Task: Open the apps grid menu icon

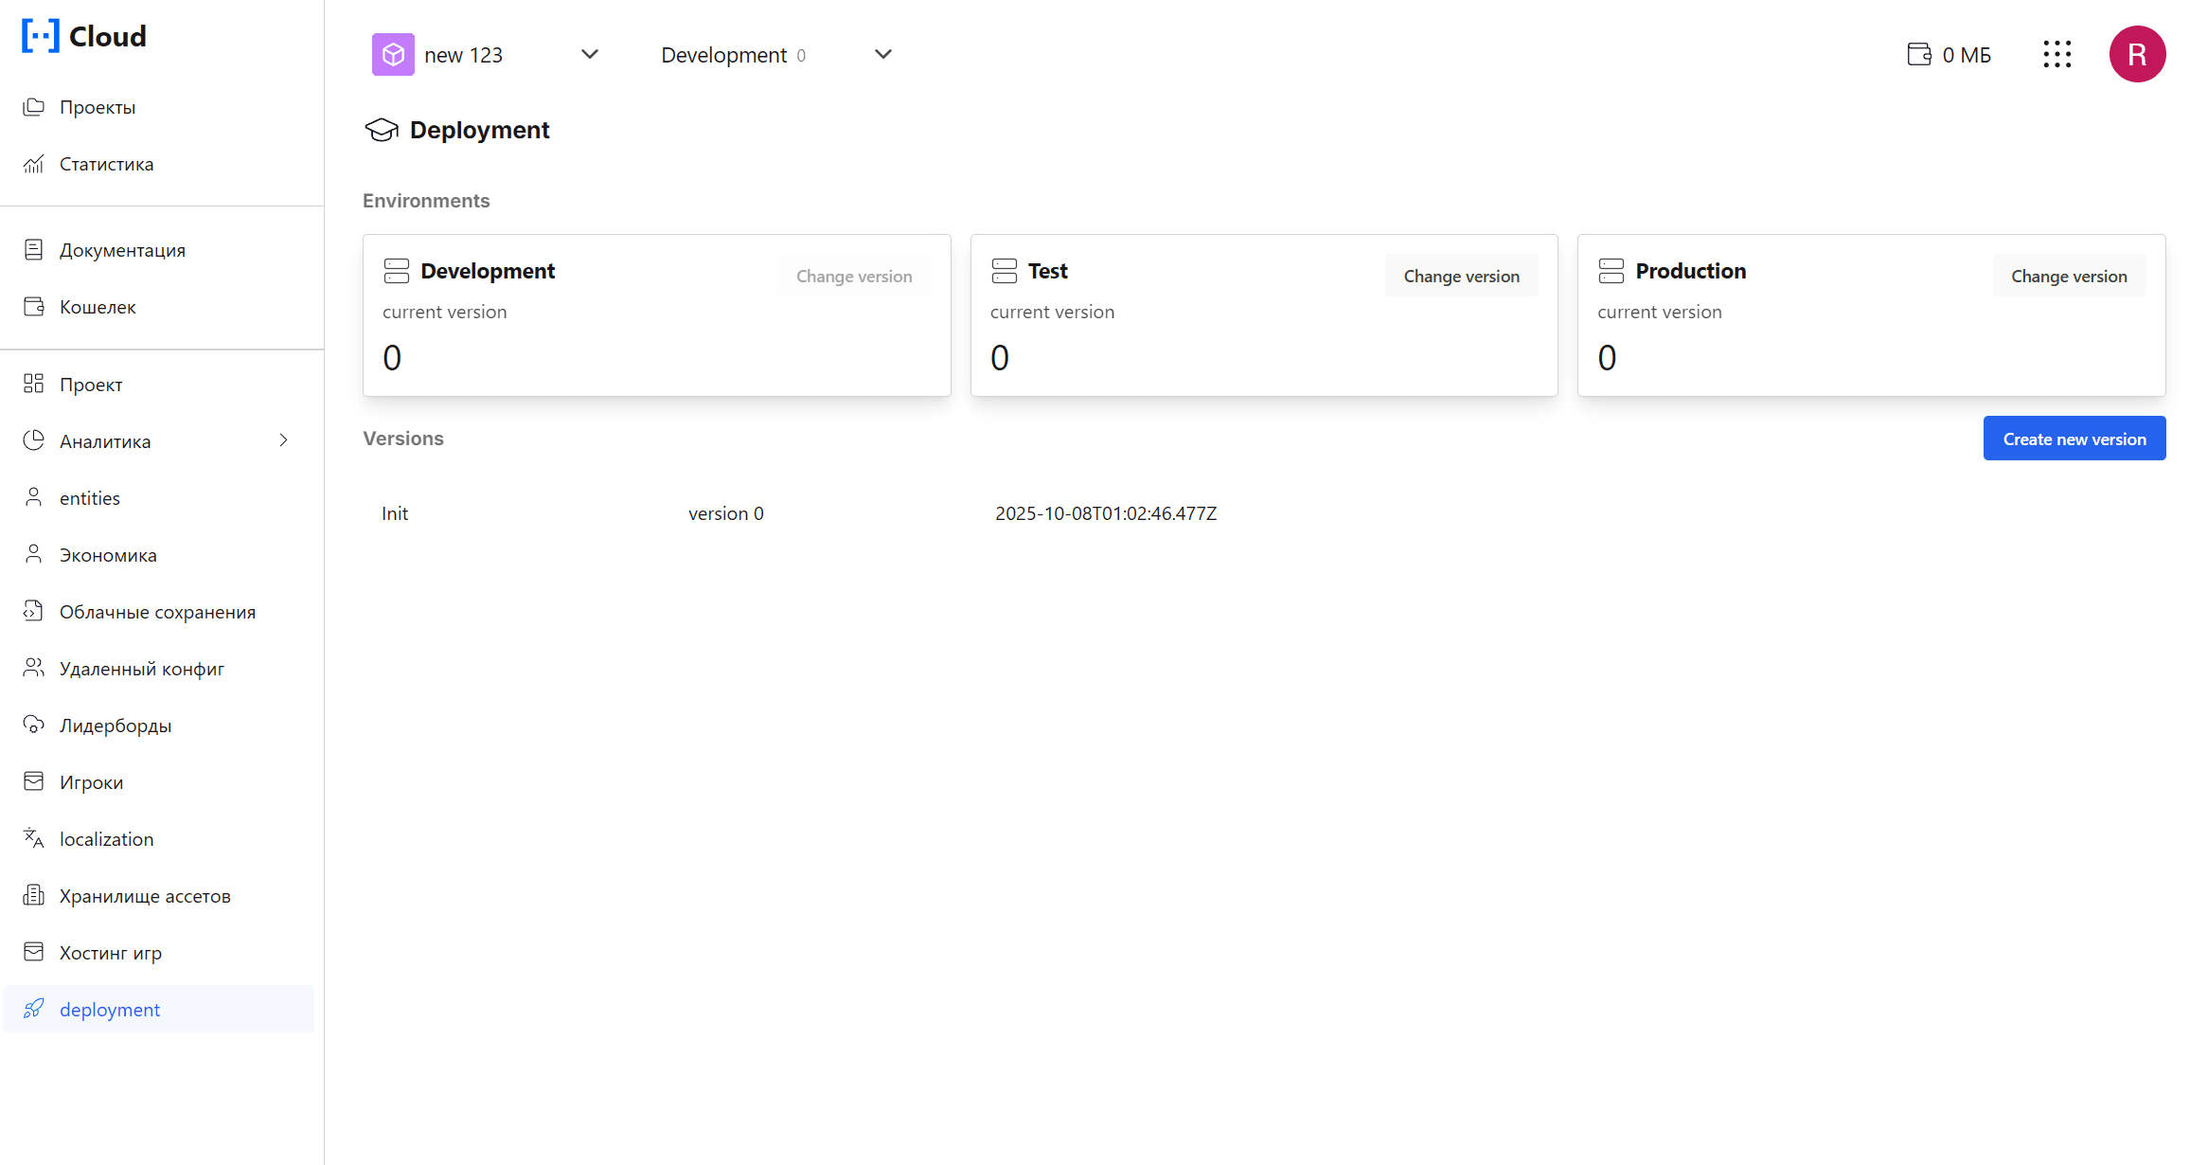Action: [2056, 54]
